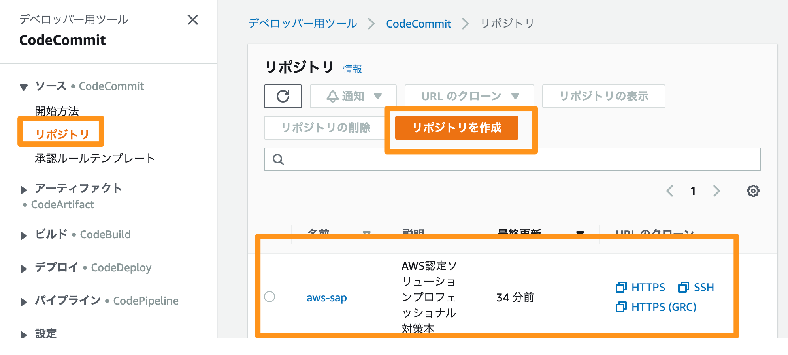Copy SSH clone URL for aws-sap
Image resolution: width=788 pixels, height=355 pixels.
click(684, 287)
